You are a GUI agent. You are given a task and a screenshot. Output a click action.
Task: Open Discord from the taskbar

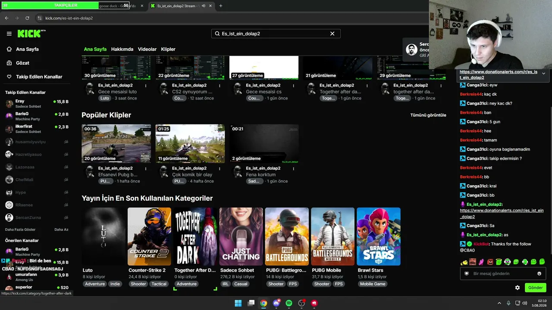click(x=276, y=303)
